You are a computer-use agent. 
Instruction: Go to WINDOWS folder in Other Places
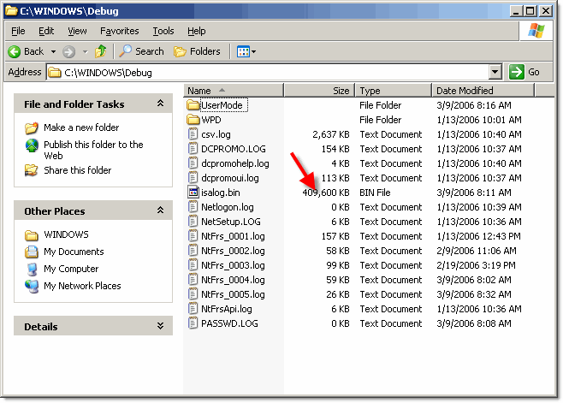click(66, 234)
